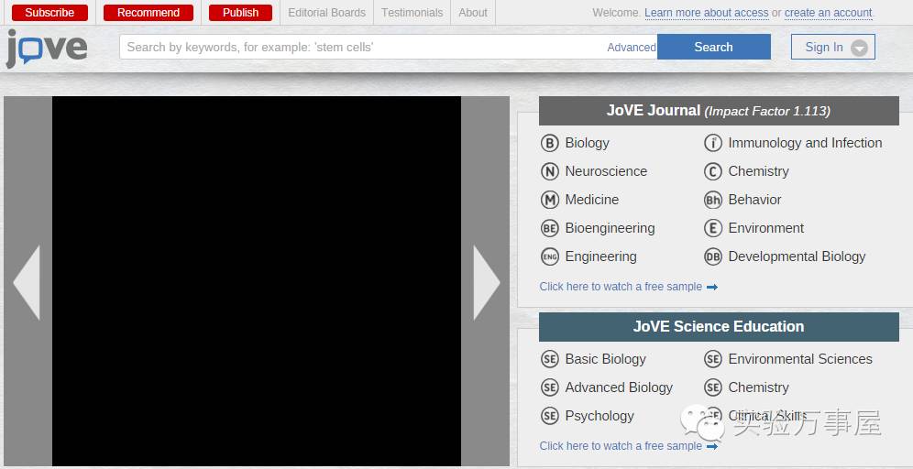The image size is (913, 469).
Task: Open Advanced Biology education link
Action: [x=619, y=387]
